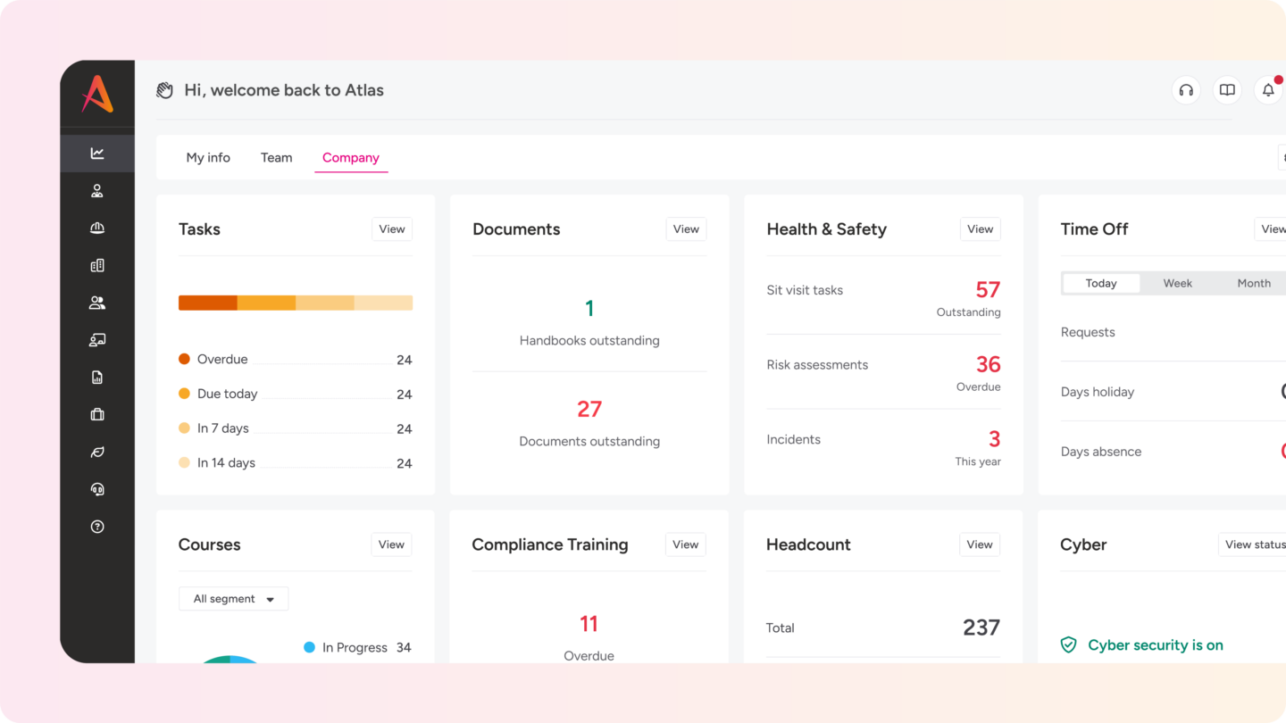Expand the All segment dropdown in Courses
This screenshot has width=1286, height=723.
tap(234, 599)
